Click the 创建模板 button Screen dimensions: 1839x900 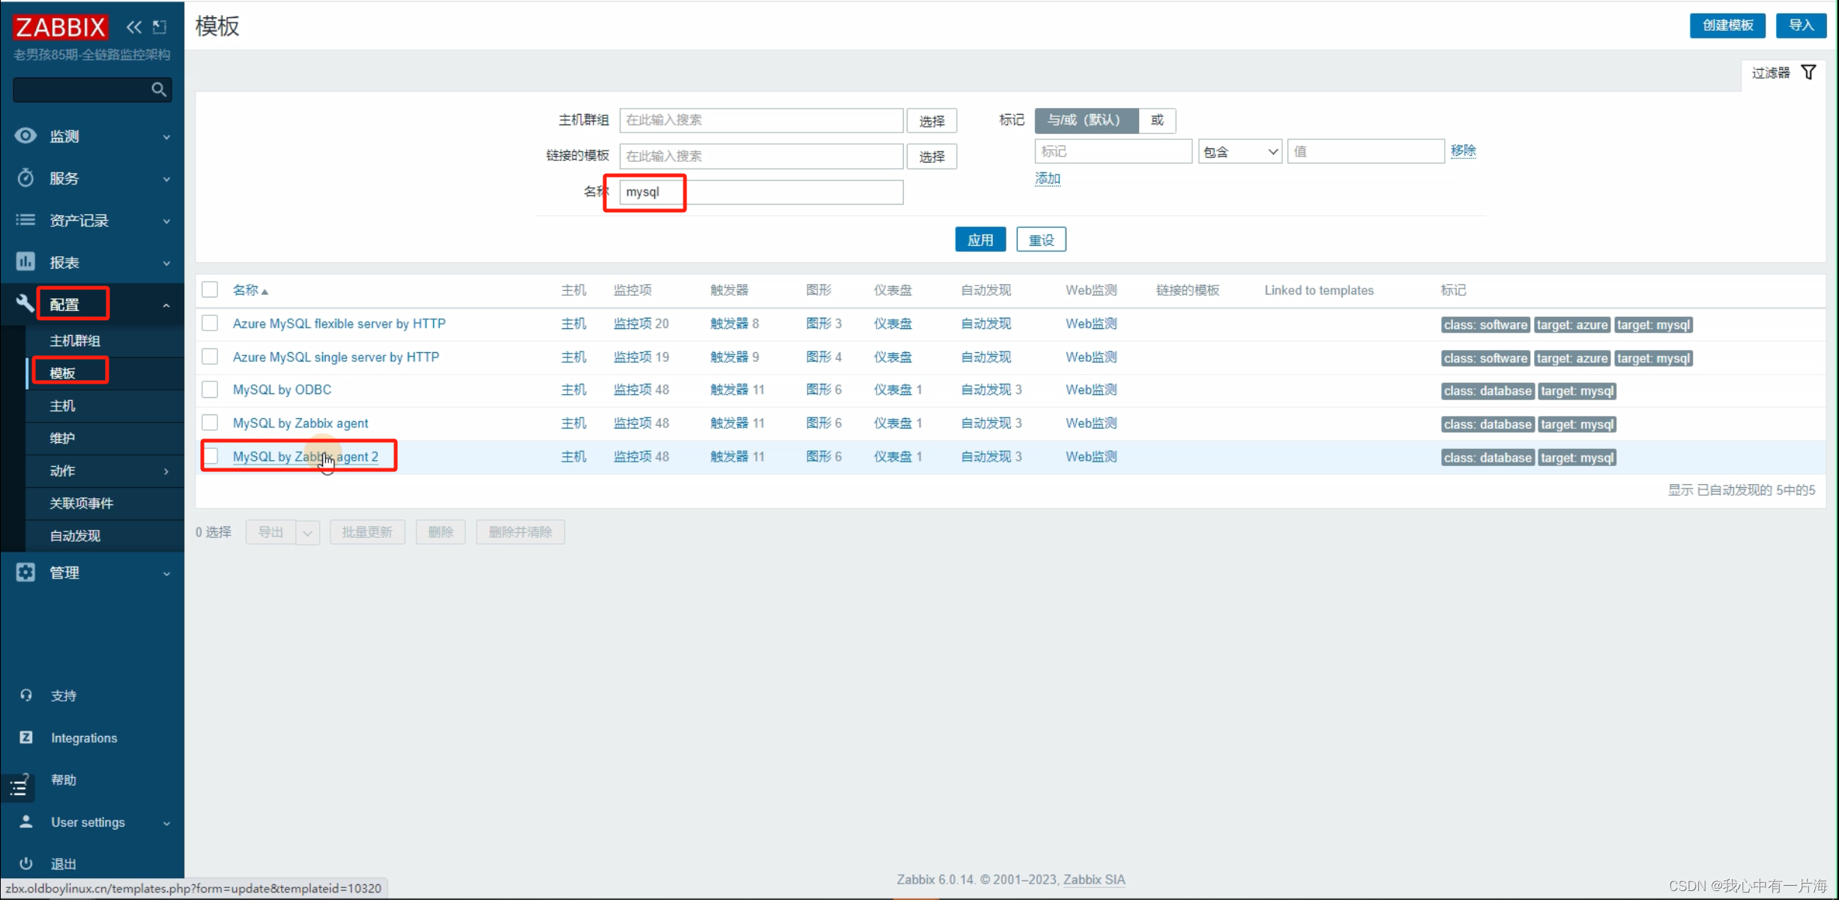coord(1727,25)
